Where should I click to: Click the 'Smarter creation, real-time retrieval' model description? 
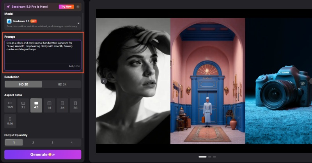pyautogui.click(x=42, y=26)
